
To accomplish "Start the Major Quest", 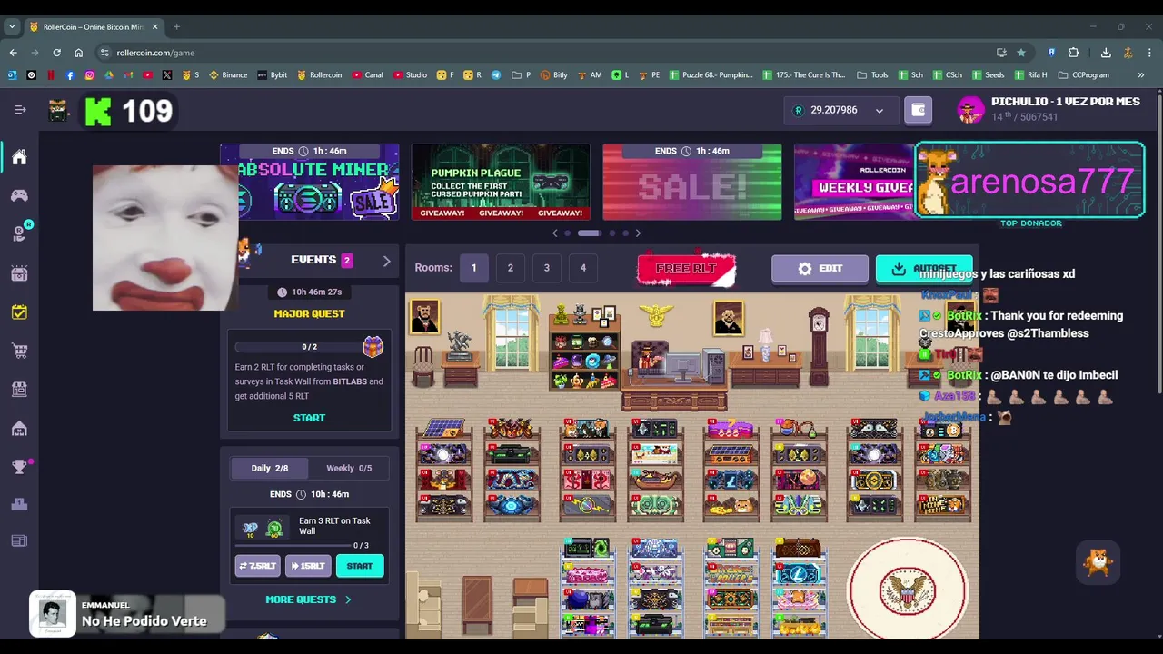I will [x=309, y=418].
